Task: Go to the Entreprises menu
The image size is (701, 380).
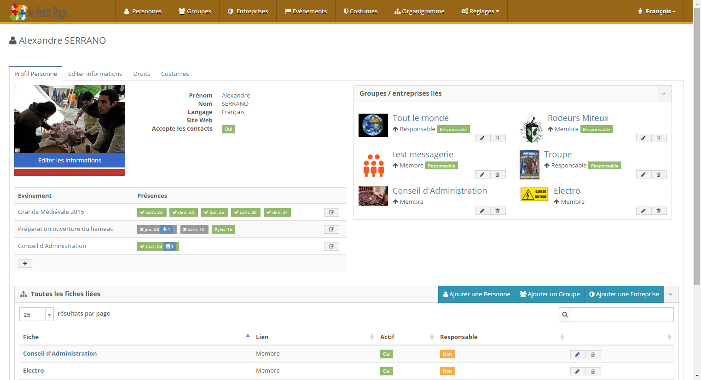Action: point(248,11)
